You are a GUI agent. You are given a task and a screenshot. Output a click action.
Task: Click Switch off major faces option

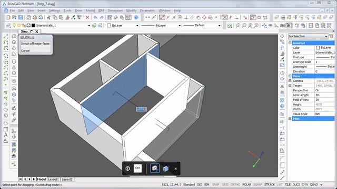[x=35, y=44]
